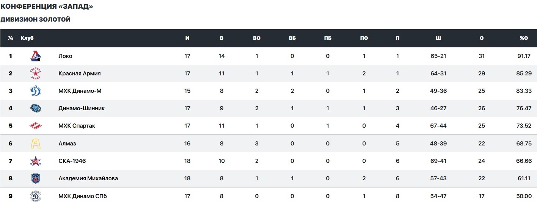This screenshot has height=203, width=537.
Task: Click the Клуб column header
Action: pos(27,38)
